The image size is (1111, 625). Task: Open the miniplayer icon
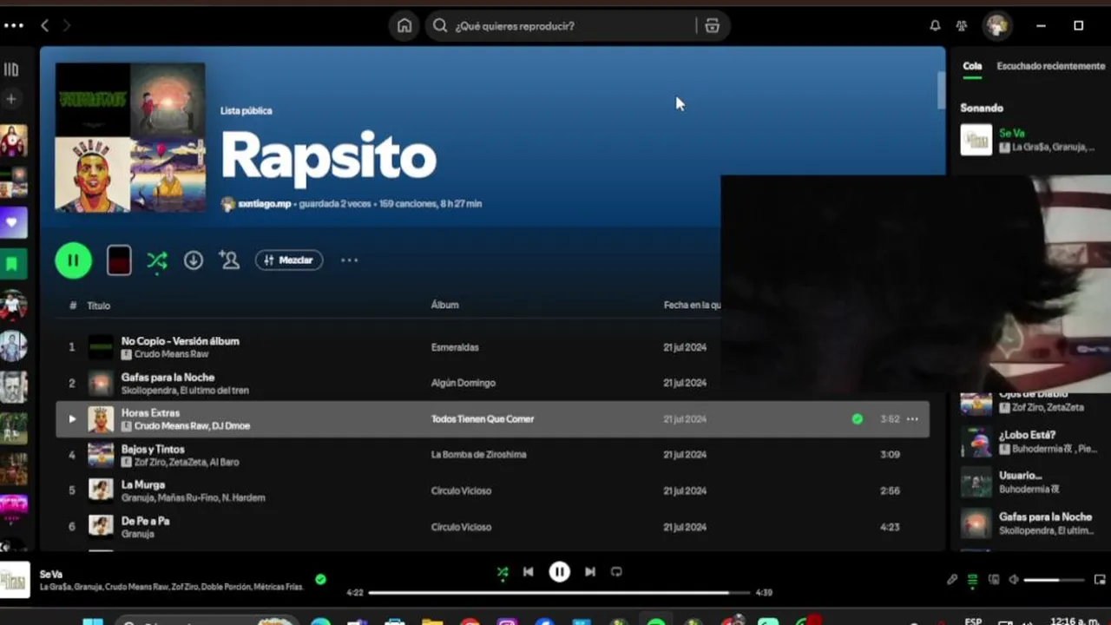pyautogui.click(x=1100, y=580)
